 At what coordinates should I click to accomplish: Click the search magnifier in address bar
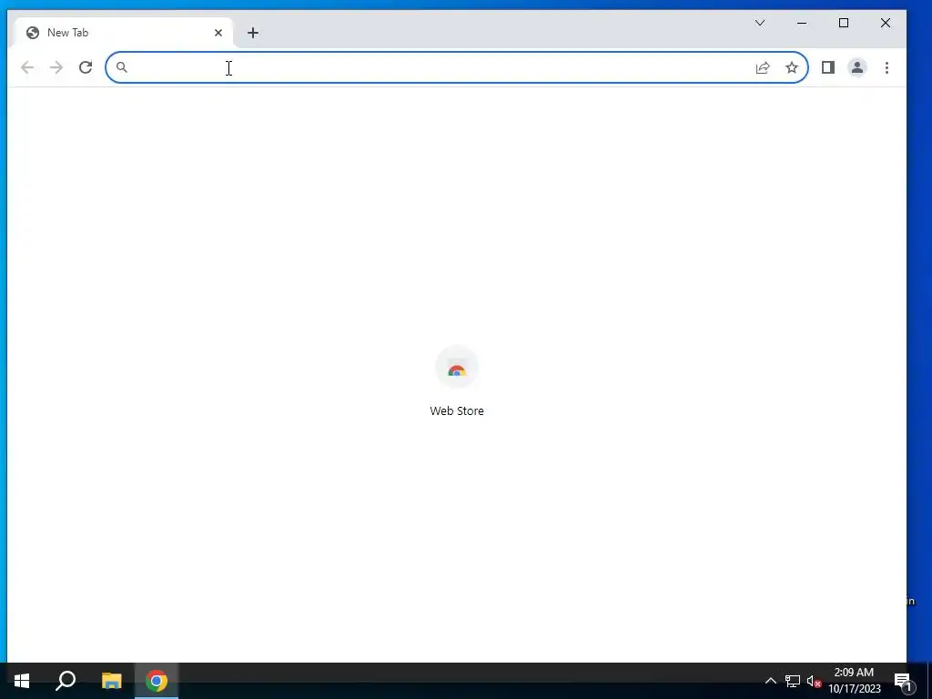tap(122, 67)
